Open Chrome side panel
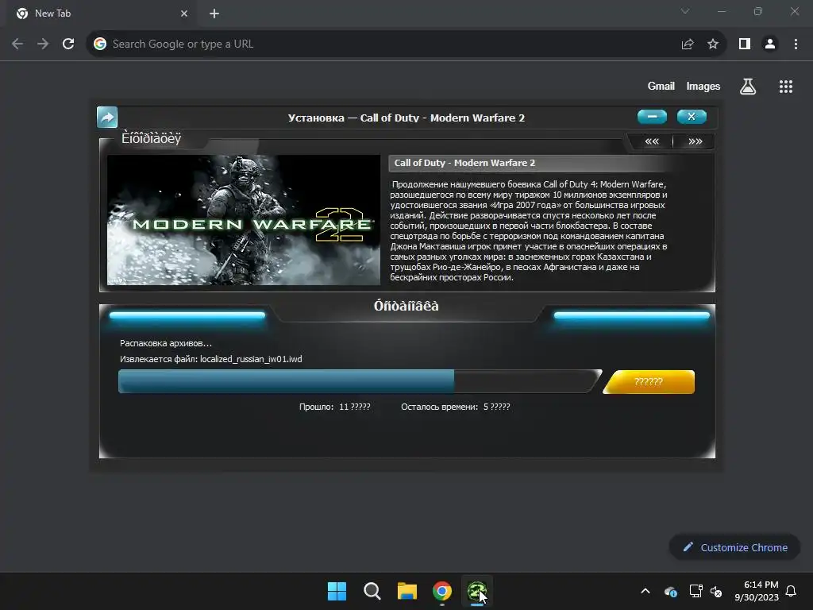This screenshot has width=813, height=610. [745, 44]
